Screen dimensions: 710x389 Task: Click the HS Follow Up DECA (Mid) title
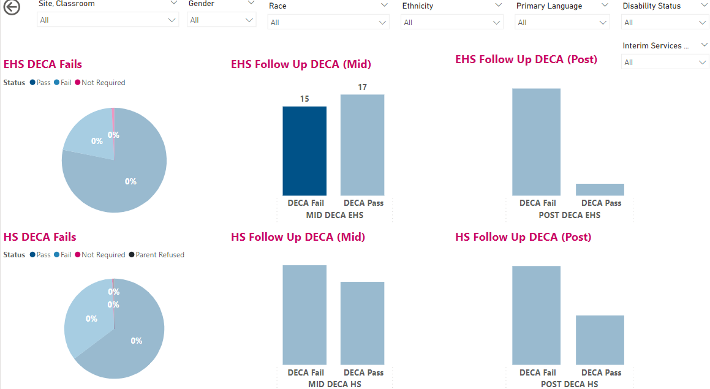coord(298,237)
